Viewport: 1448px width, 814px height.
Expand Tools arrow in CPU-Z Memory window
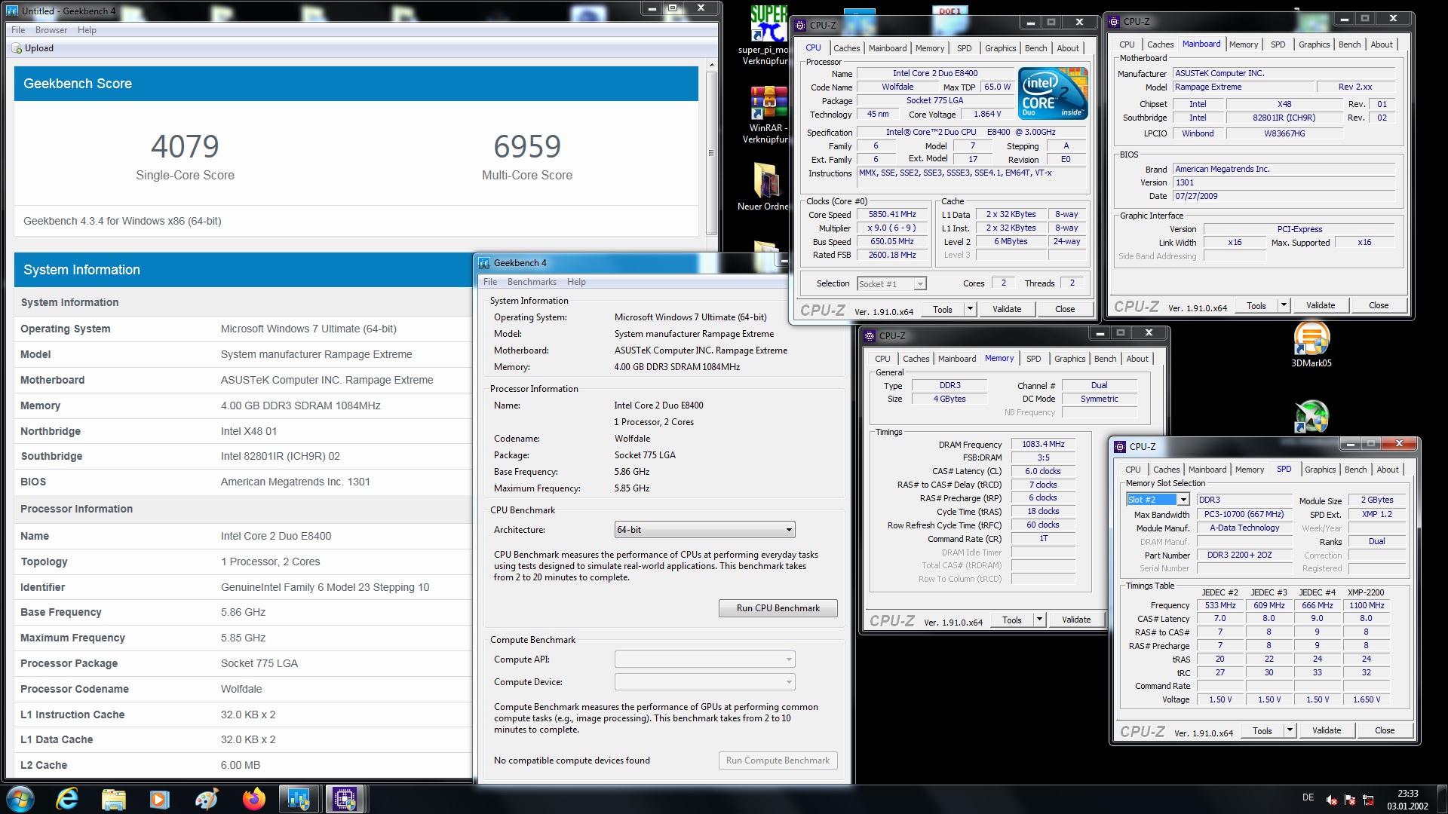point(1039,620)
